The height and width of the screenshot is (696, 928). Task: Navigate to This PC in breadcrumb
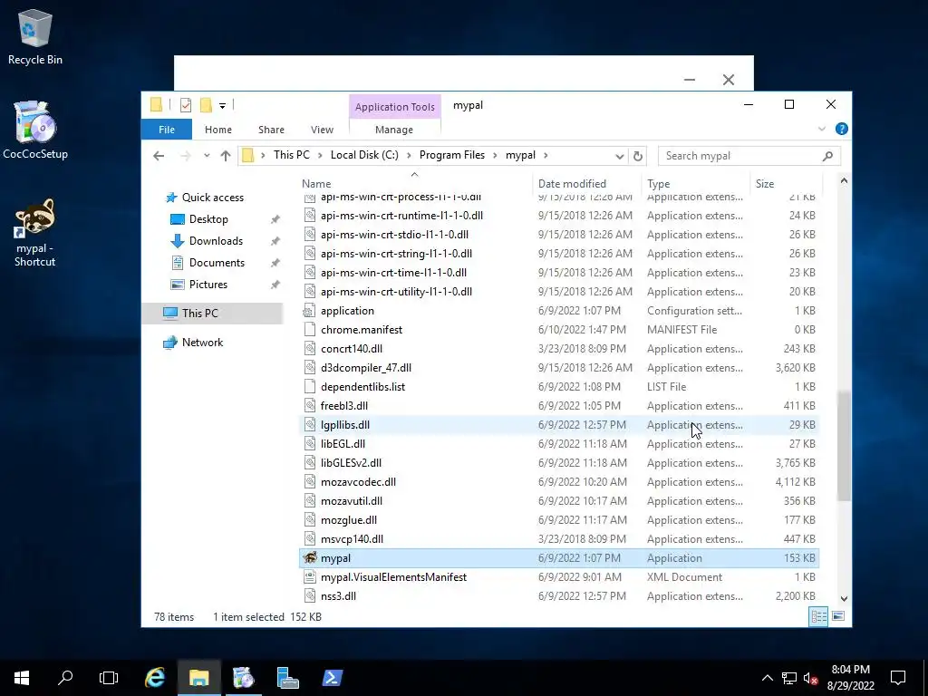[291, 155]
